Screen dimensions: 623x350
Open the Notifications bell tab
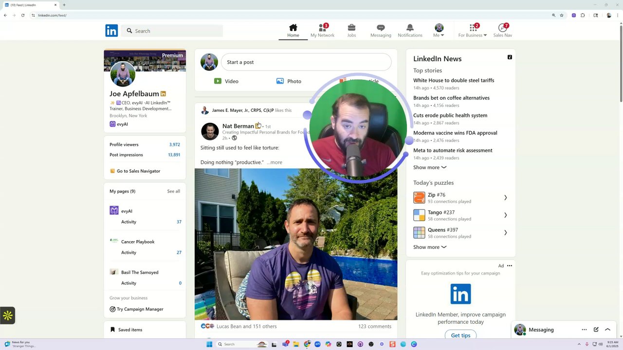coord(410,31)
